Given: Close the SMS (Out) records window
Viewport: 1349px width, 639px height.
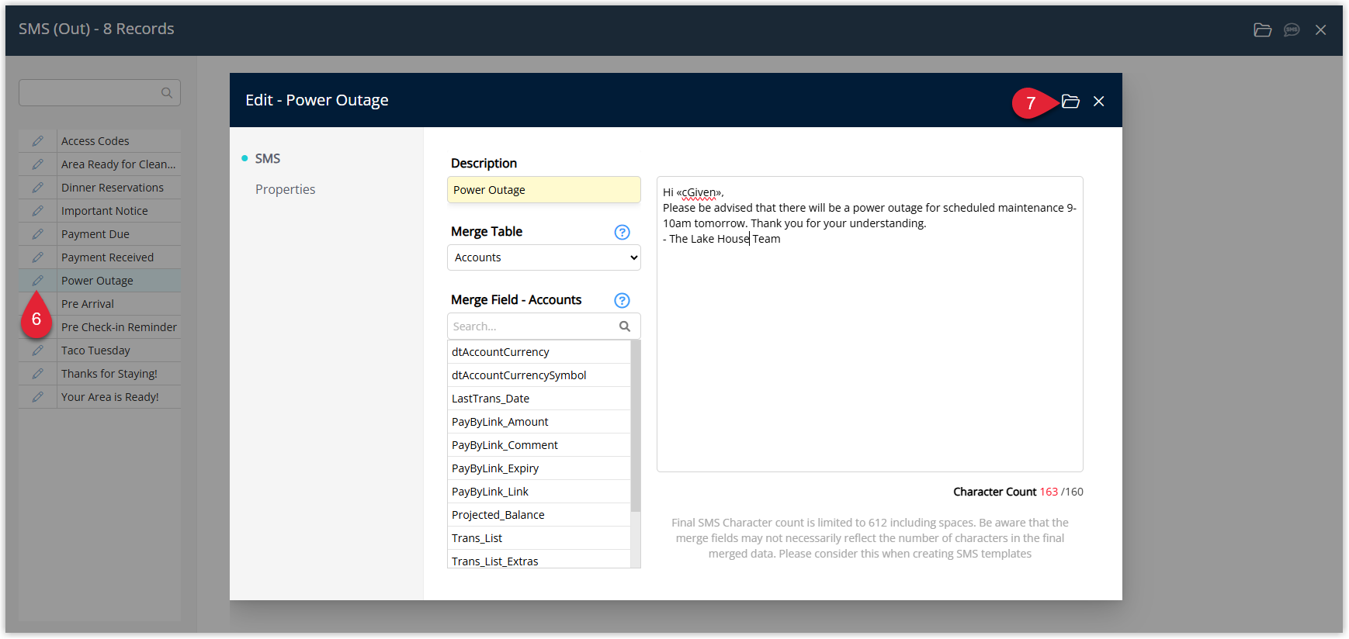Looking at the screenshot, I should 1320,29.
